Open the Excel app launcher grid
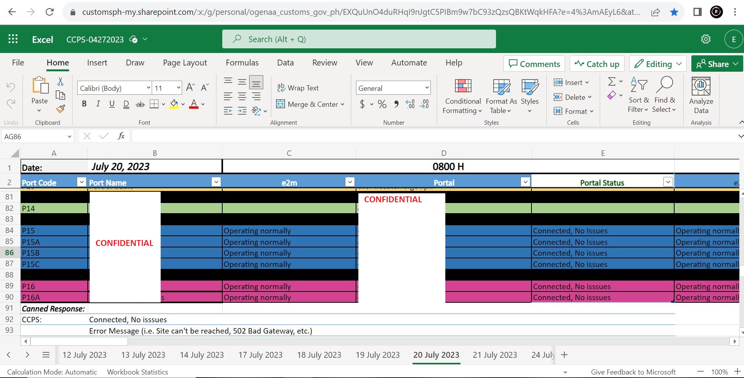This screenshot has width=744, height=378. point(13,39)
